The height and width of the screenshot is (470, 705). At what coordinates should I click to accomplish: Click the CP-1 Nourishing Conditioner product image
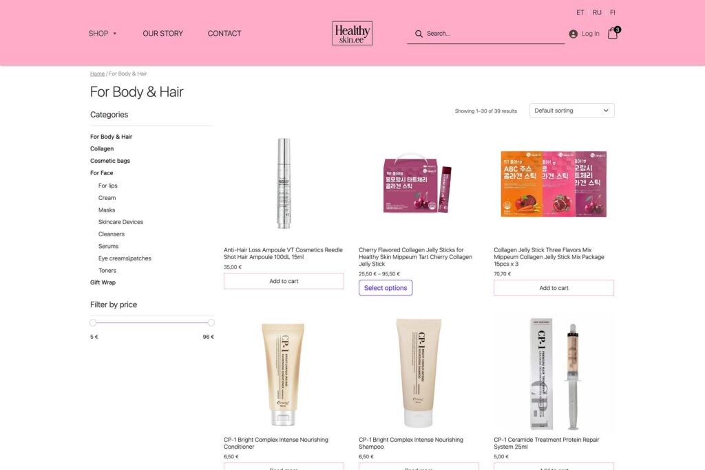pyautogui.click(x=284, y=374)
